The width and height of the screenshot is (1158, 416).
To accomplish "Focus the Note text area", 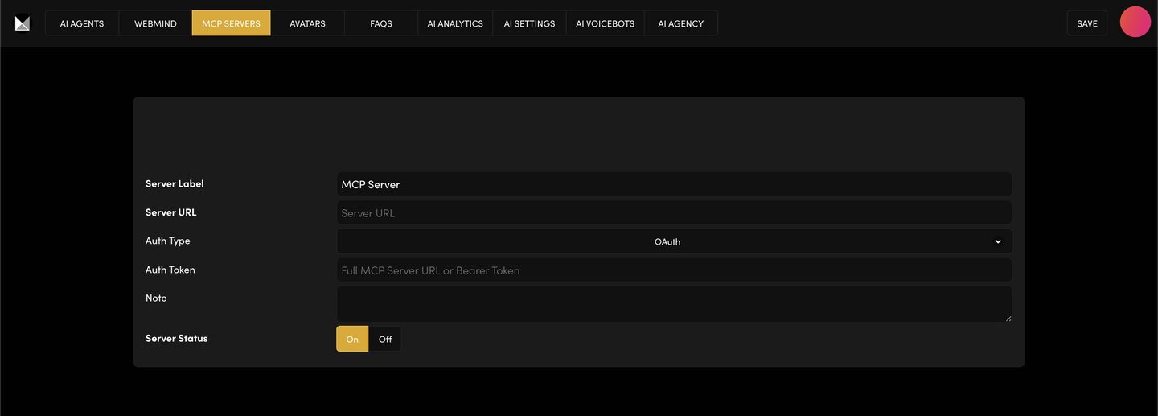I will point(674,304).
